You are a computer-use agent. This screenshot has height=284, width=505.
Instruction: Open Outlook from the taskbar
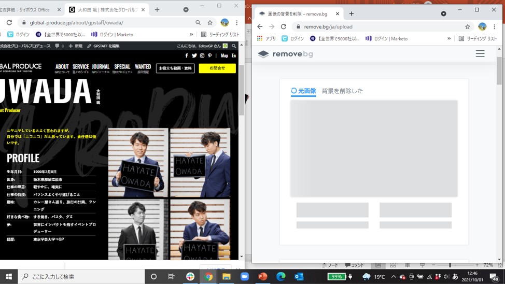pyautogui.click(x=299, y=277)
